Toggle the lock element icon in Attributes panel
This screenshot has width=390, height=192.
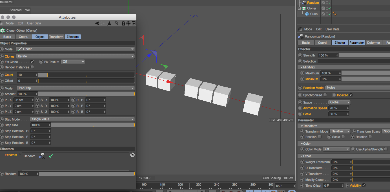point(123,23)
